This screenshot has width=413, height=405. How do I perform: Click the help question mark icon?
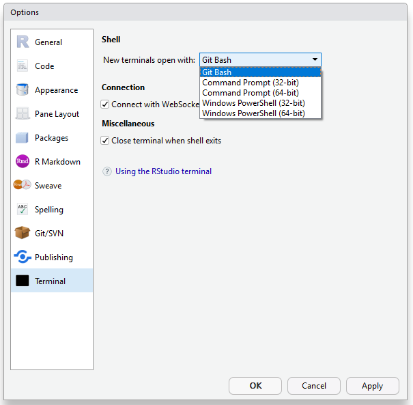[107, 171]
